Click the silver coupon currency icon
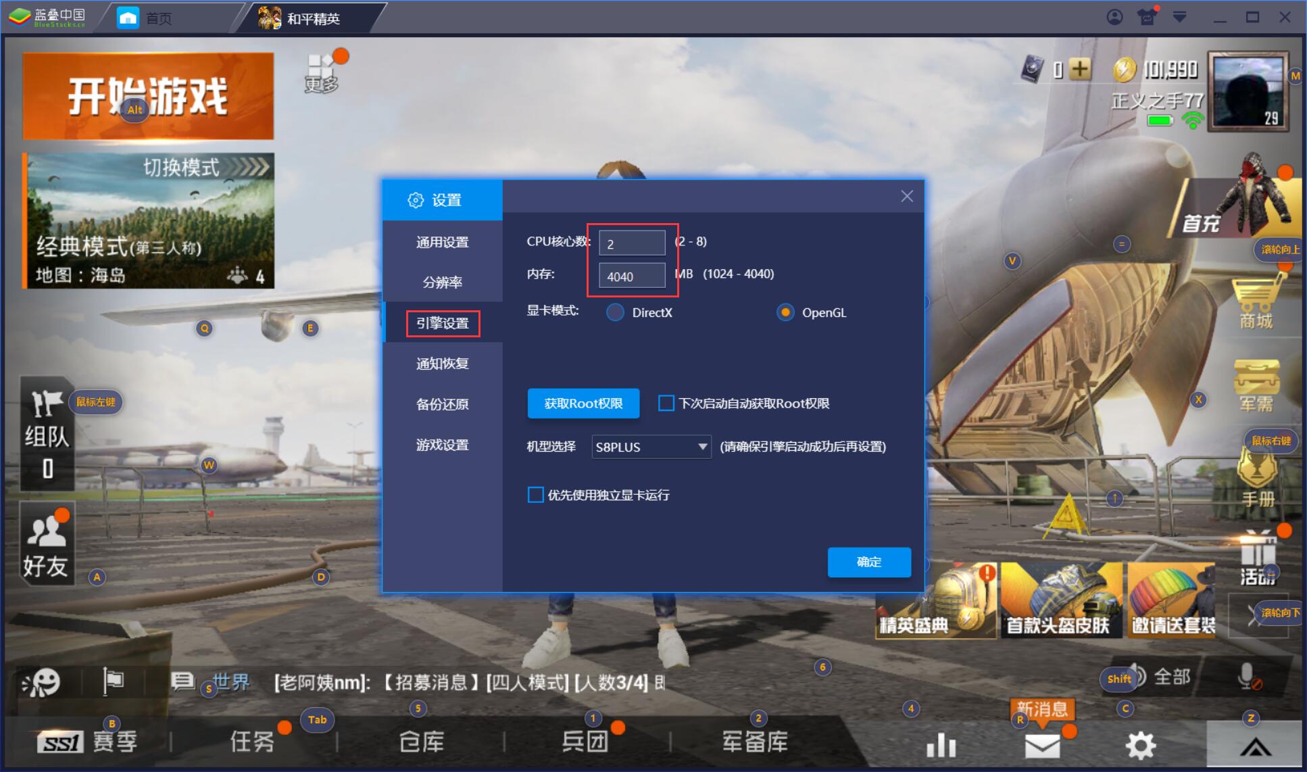Screen dimensions: 1307x772 pyautogui.click(x=1033, y=69)
